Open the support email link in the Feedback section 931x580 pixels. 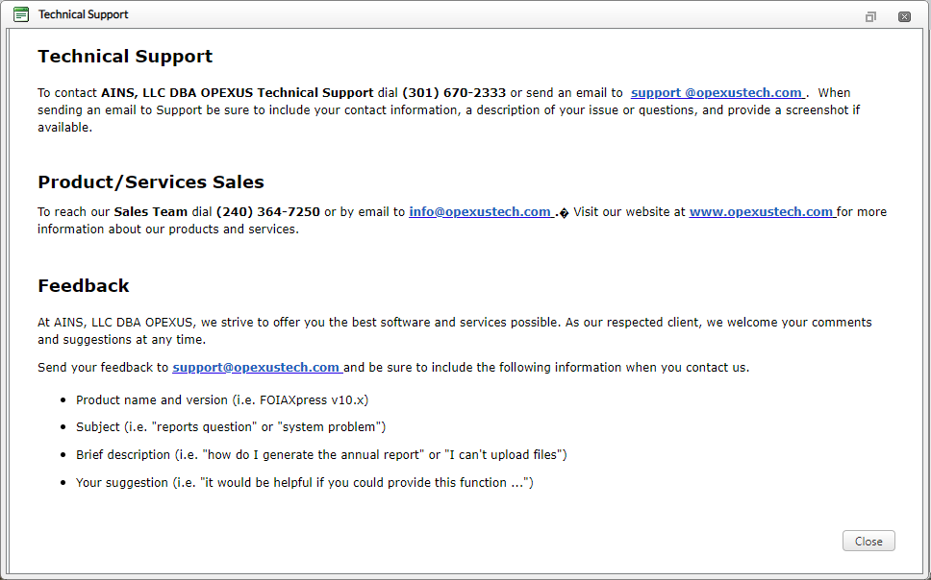tap(257, 367)
